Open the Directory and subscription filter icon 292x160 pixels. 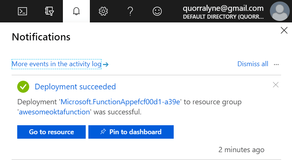(x=49, y=11)
